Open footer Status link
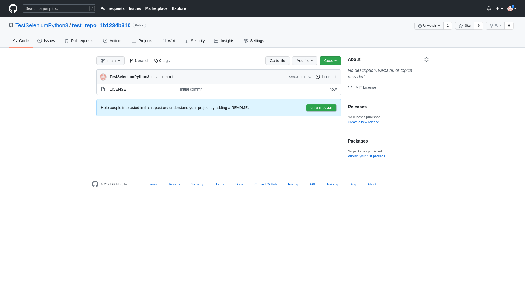 click(x=219, y=184)
